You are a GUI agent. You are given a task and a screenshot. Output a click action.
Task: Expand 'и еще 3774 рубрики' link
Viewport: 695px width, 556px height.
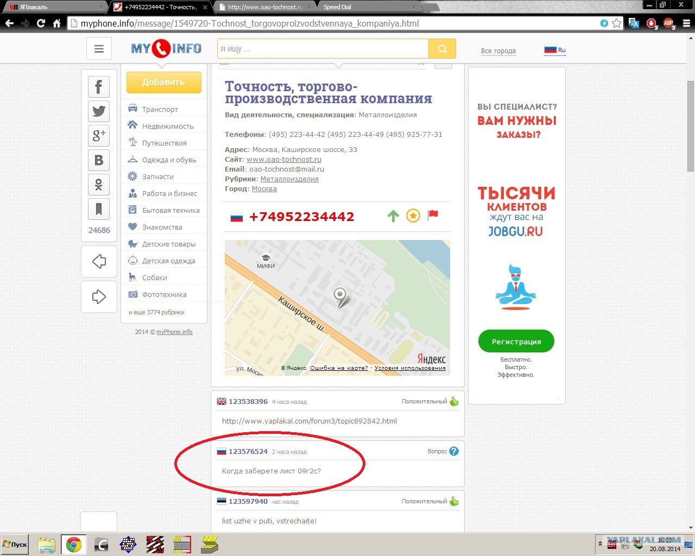coord(156,312)
